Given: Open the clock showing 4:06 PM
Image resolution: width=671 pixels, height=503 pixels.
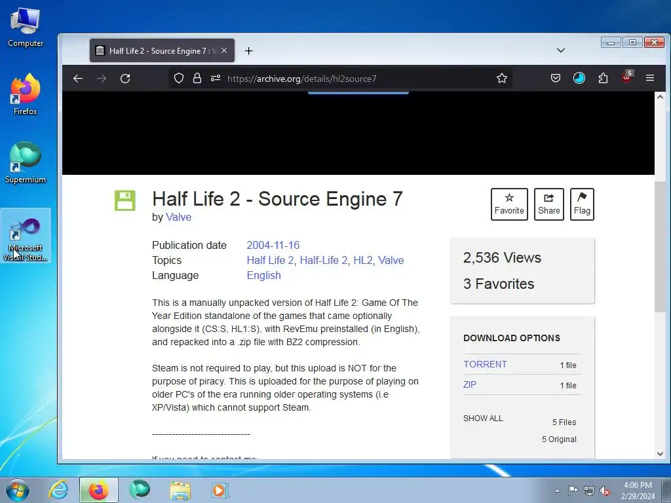Looking at the screenshot, I should pos(638,490).
